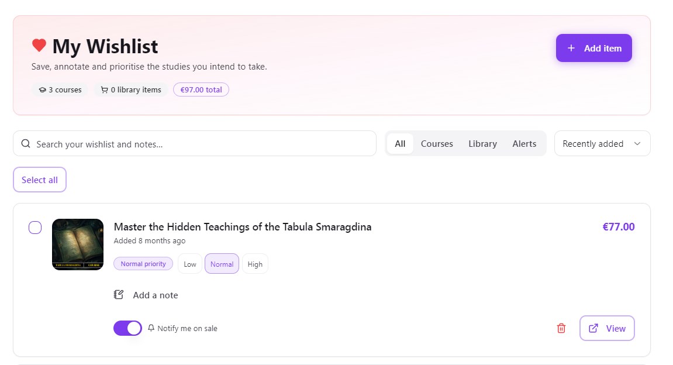This screenshot has height=365, width=673.
Task: Click the red heart icon beside My Wishlist
Action: (x=39, y=46)
